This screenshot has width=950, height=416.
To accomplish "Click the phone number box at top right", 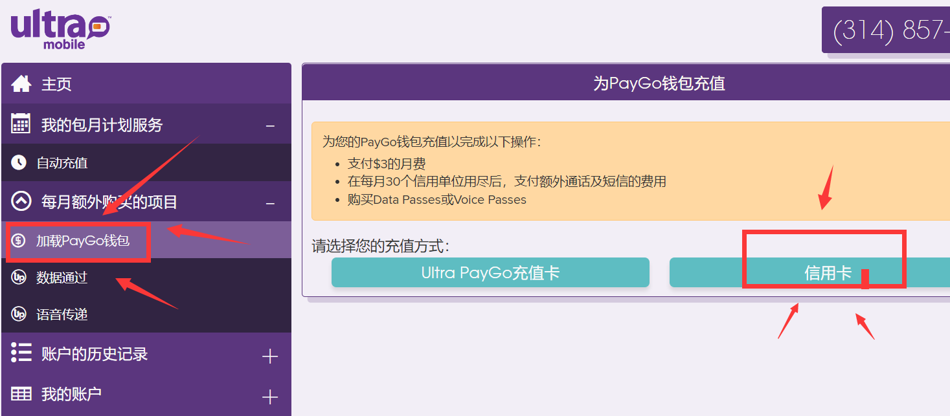I will [x=887, y=30].
